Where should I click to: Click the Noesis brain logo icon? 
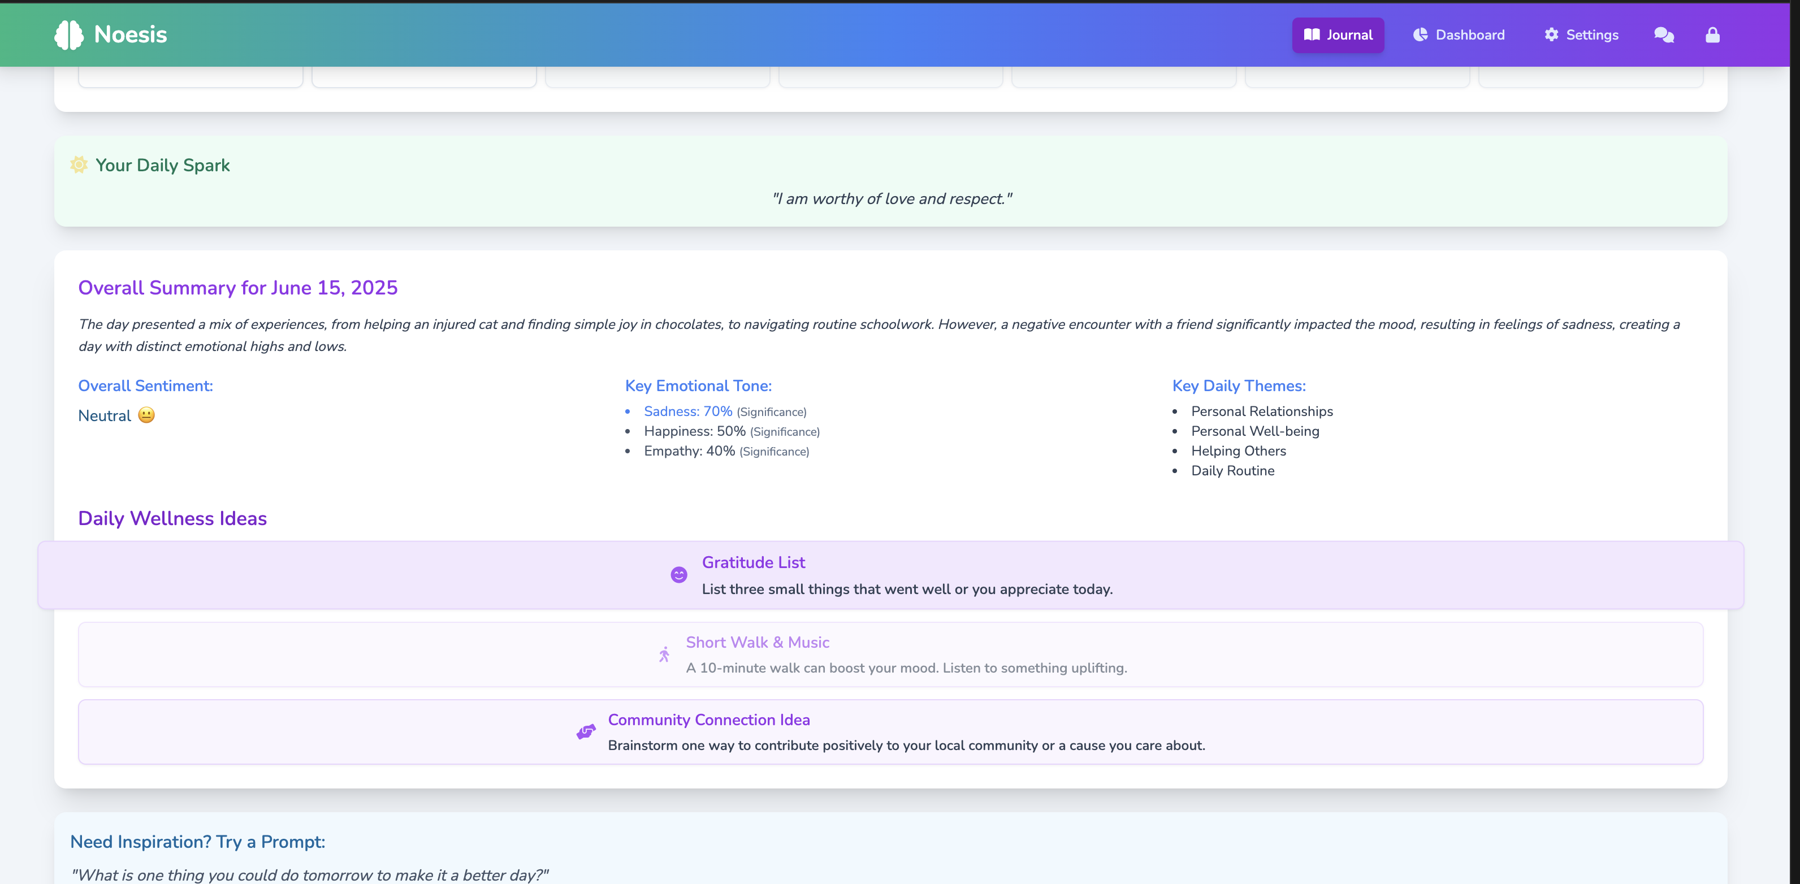point(68,34)
